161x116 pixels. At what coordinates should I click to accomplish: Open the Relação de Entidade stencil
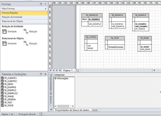click(24, 17)
